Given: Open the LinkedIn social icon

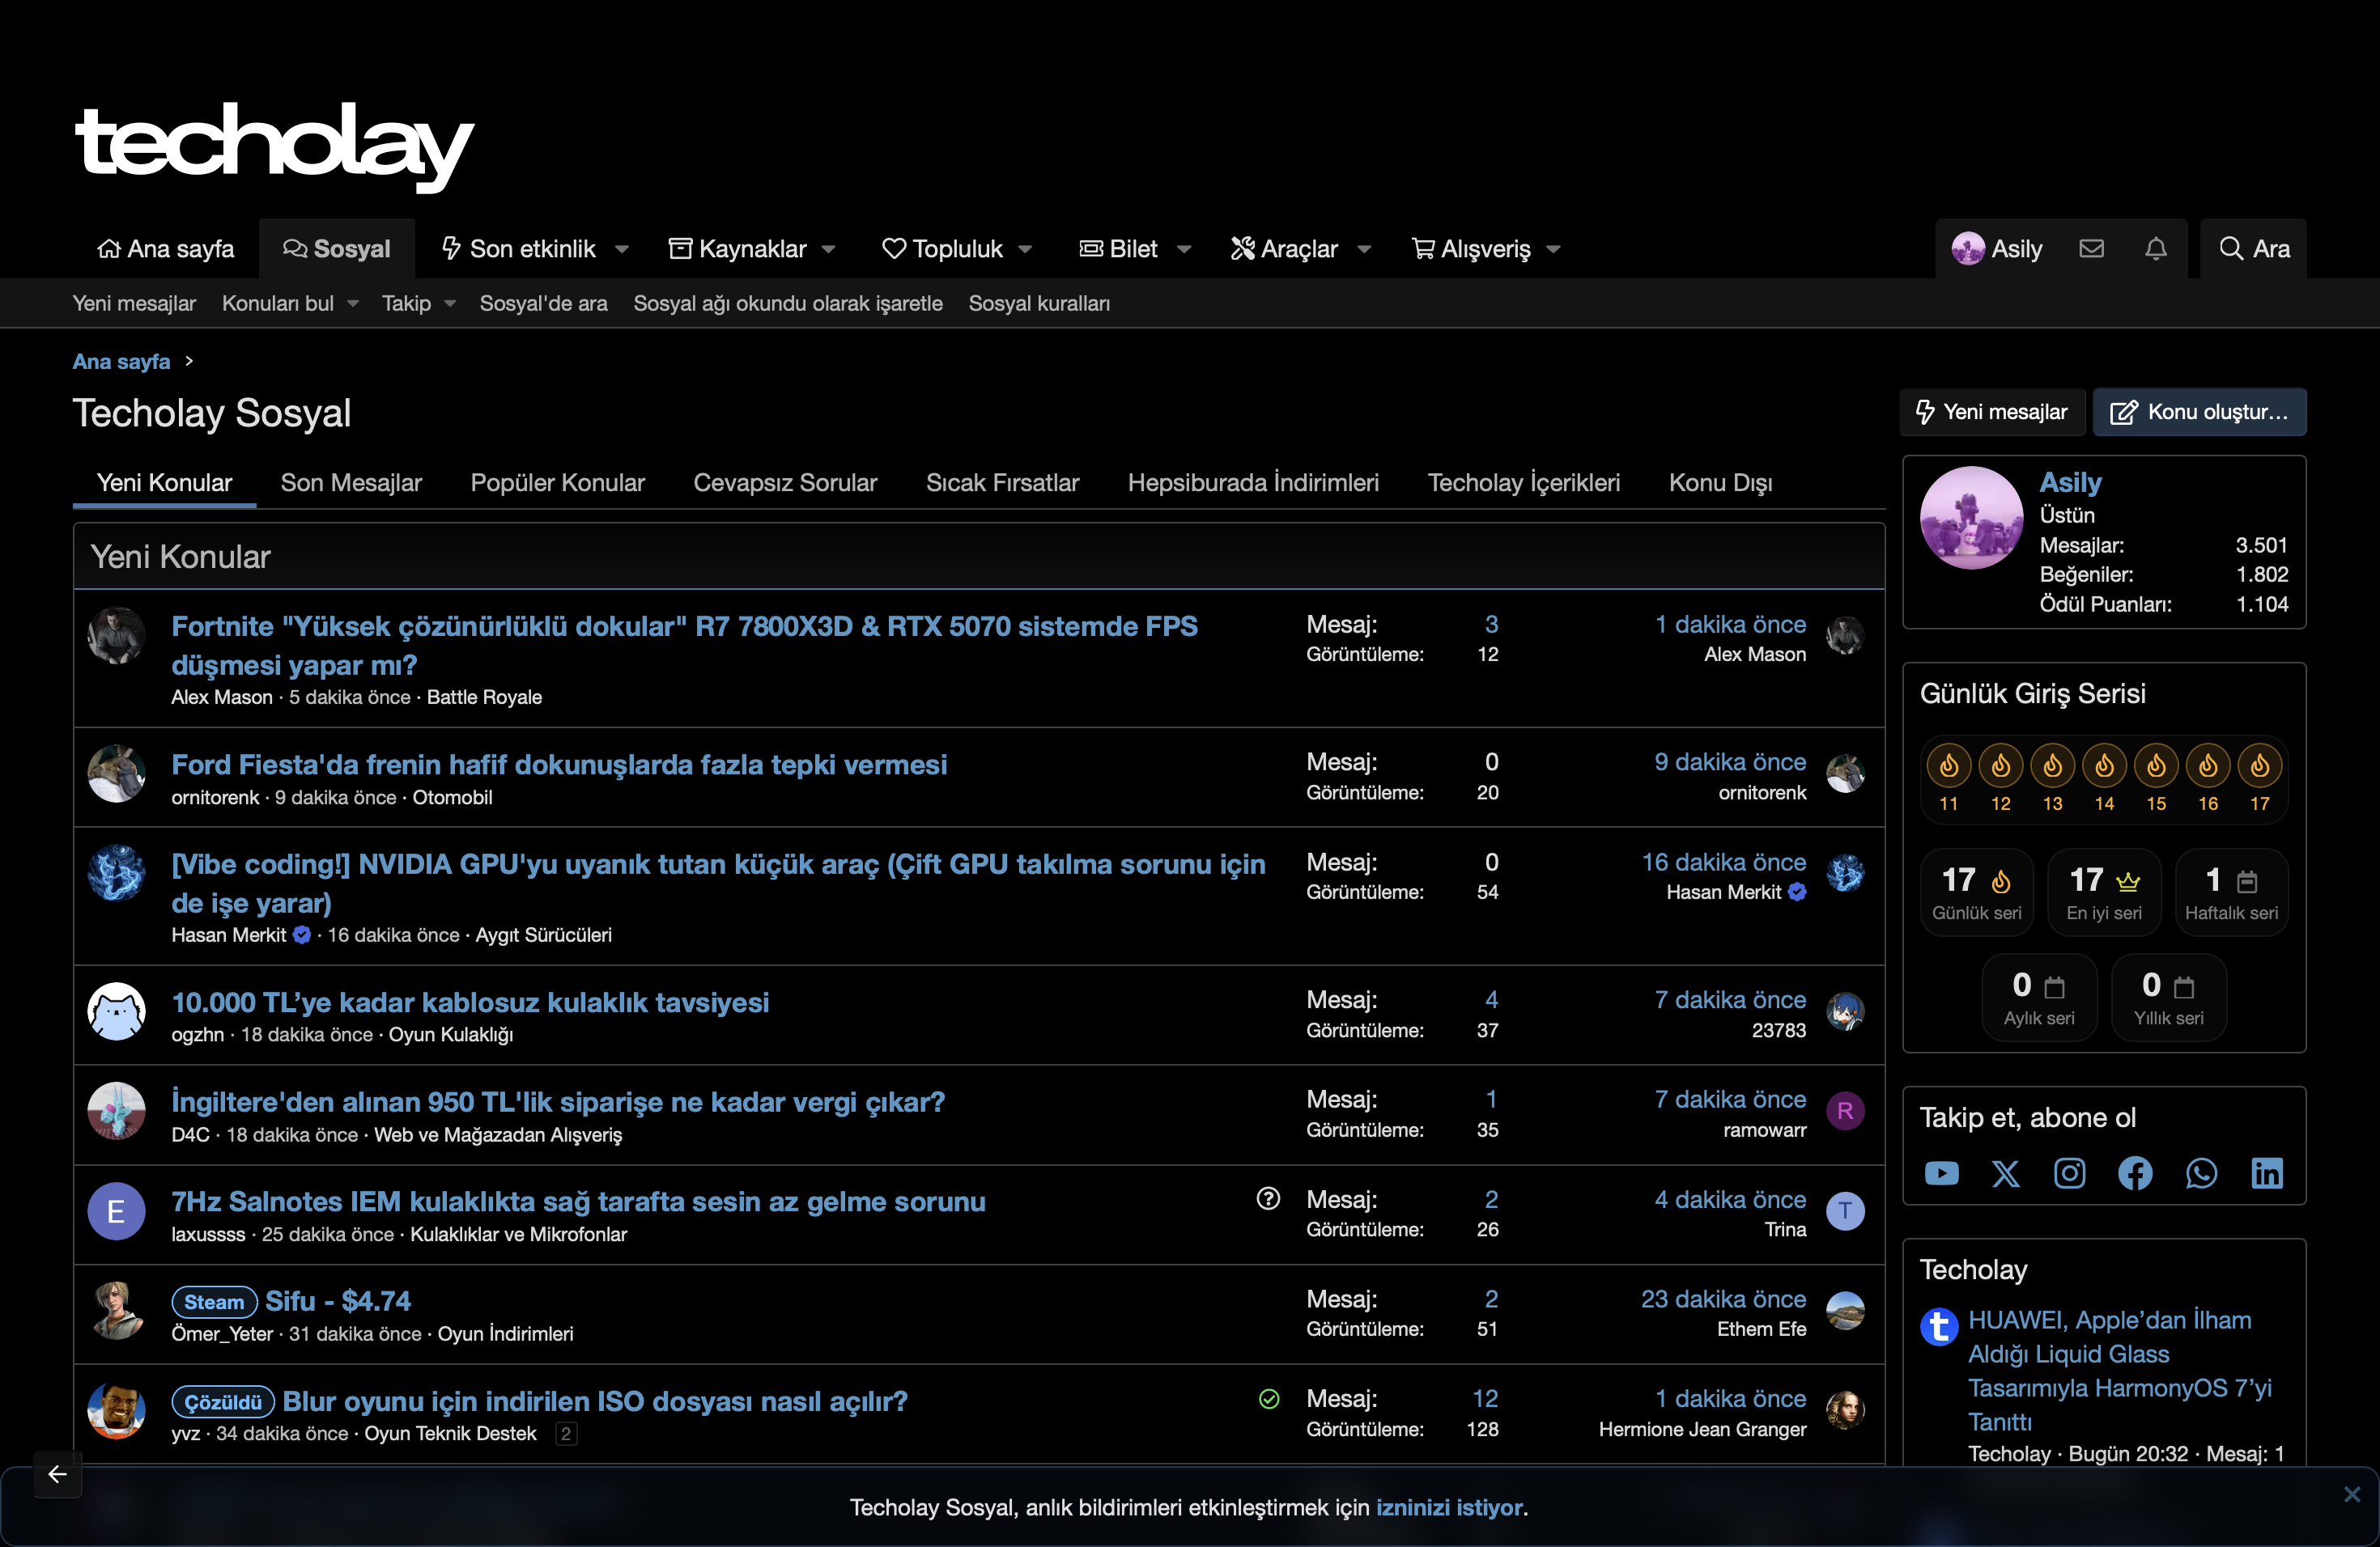Looking at the screenshot, I should point(2266,1172).
